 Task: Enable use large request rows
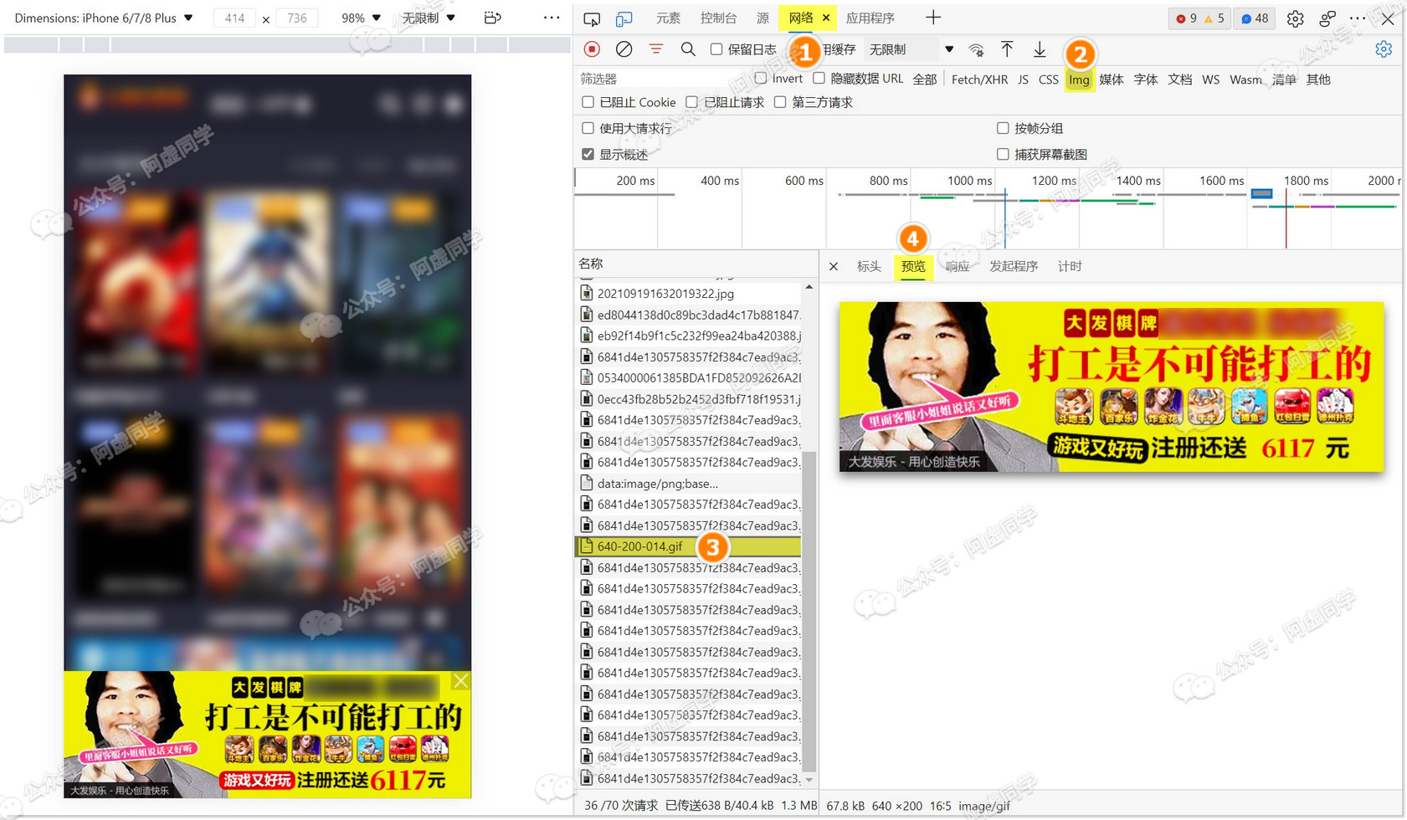[x=588, y=128]
